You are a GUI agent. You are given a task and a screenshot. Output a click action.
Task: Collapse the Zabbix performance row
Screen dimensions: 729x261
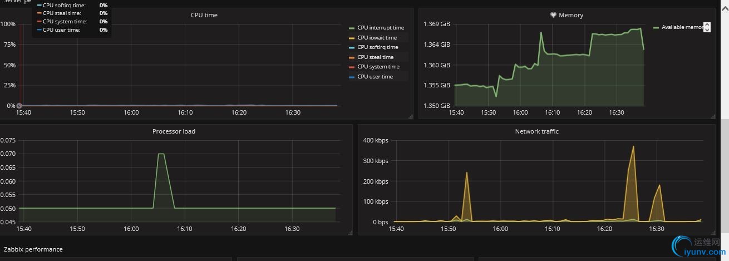(33, 249)
